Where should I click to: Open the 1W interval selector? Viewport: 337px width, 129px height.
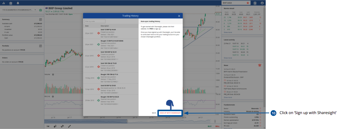click(x=48, y=126)
